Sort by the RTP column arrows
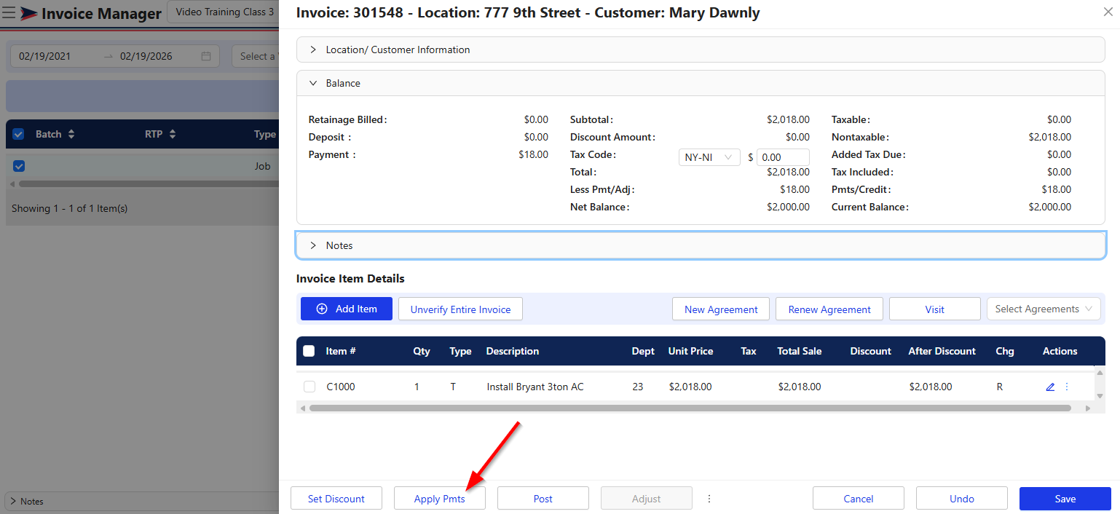This screenshot has width=1120, height=514. 173,134
